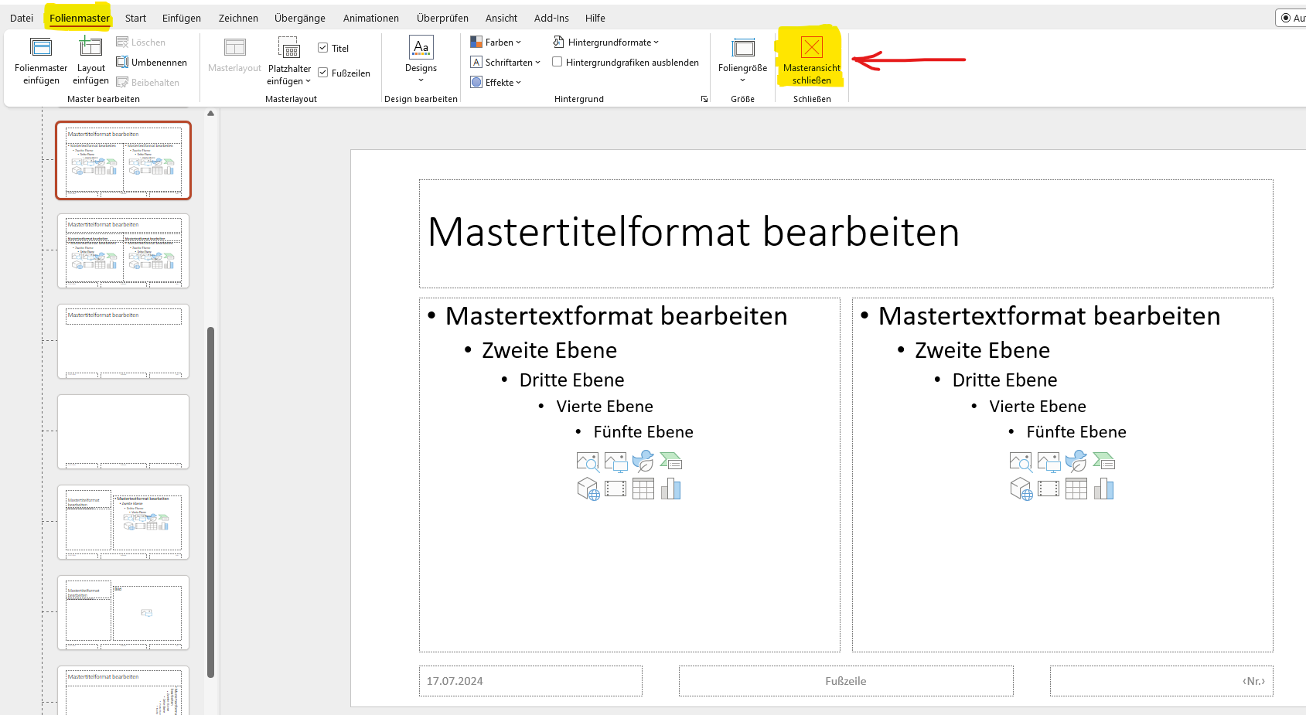Enable Hintergrundgrafiken ausblenden checkbox
This screenshot has width=1306, height=715.
click(557, 63)
